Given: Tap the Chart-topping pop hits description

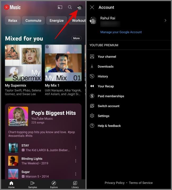Looking at the screenshot, I should 42,134.
